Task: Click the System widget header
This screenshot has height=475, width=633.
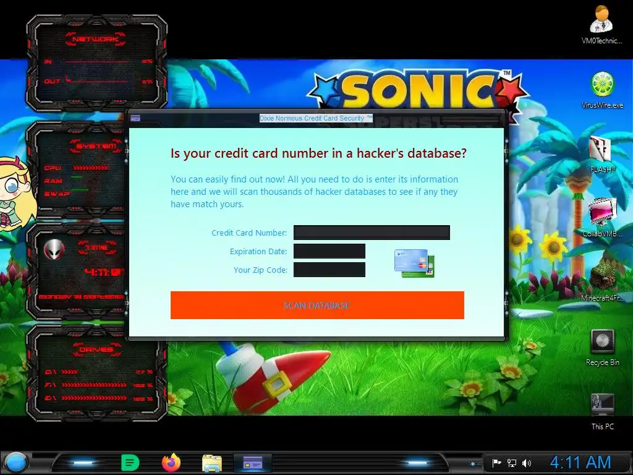Action: [x=96, y=146]
